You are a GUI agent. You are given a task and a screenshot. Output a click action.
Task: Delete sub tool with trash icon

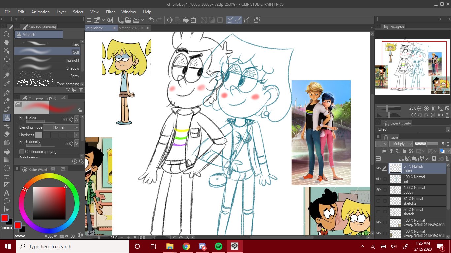point(81,90)
